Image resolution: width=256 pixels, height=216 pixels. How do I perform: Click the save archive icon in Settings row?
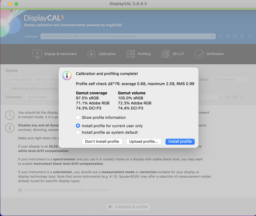(x=235, y=36)
